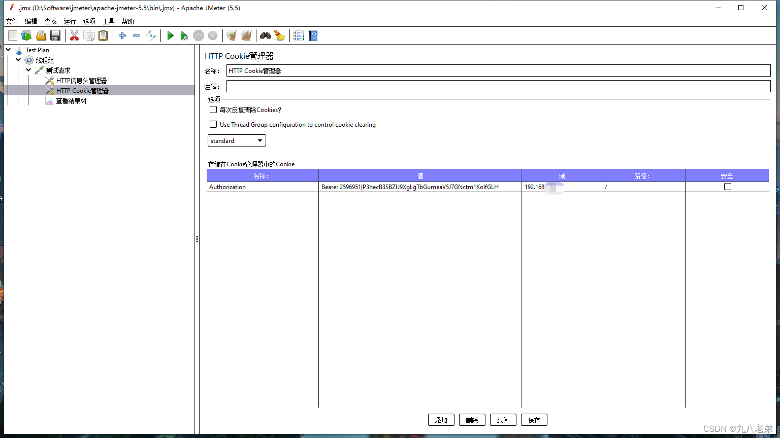Select HTTP信息头管理器 in the tree
780x438 pixels.
[x=81, y=80]
